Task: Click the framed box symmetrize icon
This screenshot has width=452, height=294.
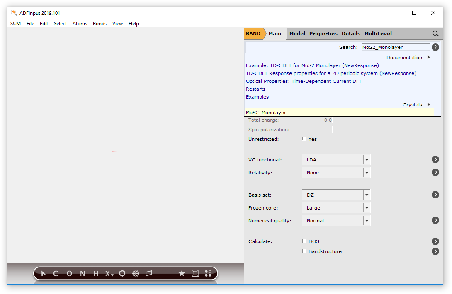Action: 195,273
